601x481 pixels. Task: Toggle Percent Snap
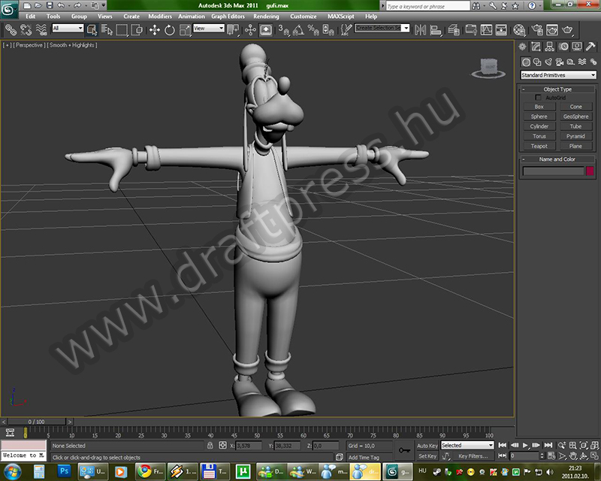tap(313, 29)
